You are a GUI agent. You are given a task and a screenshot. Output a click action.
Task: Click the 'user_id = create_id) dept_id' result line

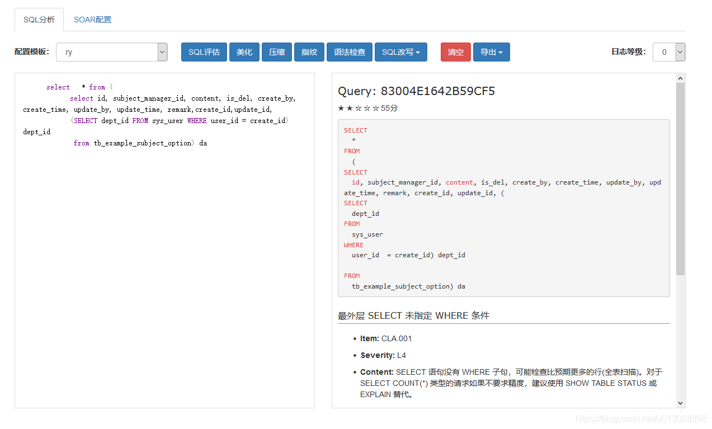(x=408, y=255)
